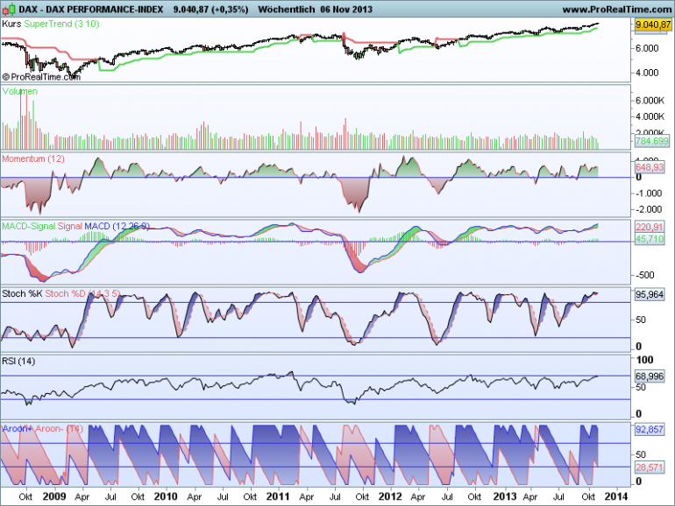Click the 45,710 MACD histogram value tag
This screenshot has height=506, width=675.
point(650,239)
